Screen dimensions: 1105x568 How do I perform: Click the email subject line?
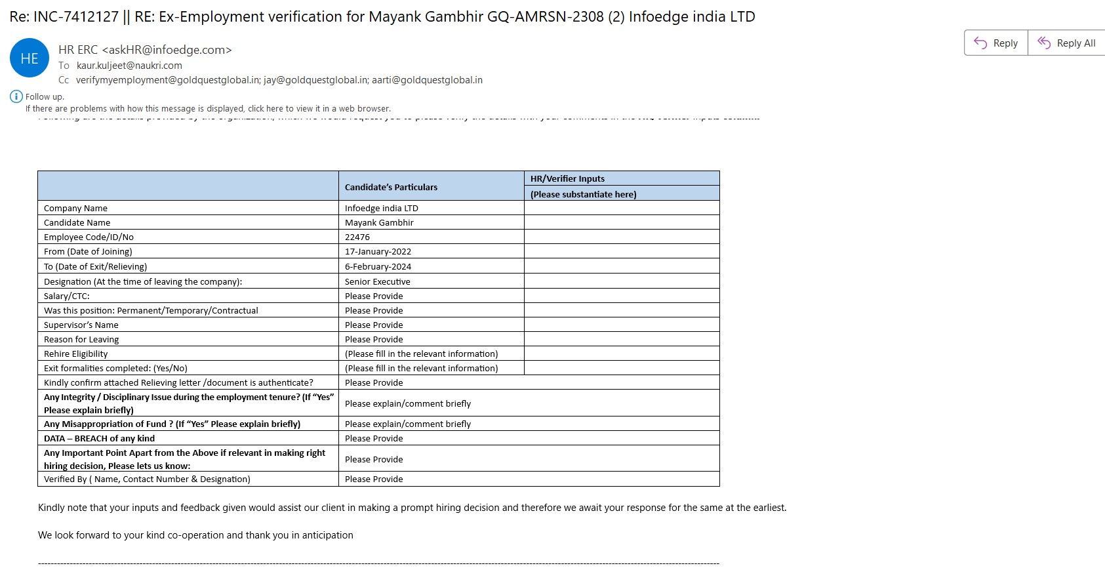(x=382, y=16)
